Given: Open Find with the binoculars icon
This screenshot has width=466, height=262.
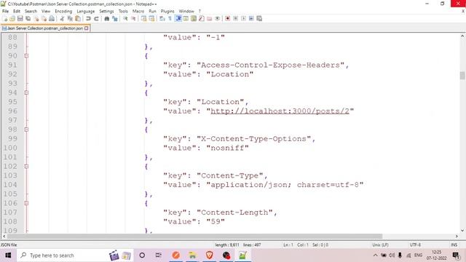Looking at the screenshot, I should tap(107, 18).
